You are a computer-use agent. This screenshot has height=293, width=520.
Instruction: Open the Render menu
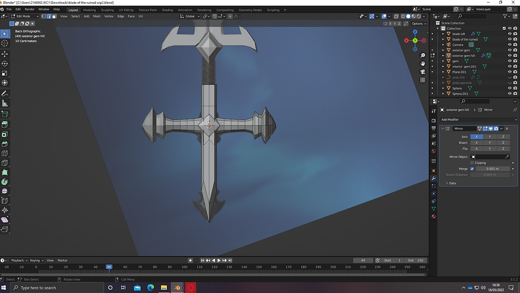click(x=29, y=9)
